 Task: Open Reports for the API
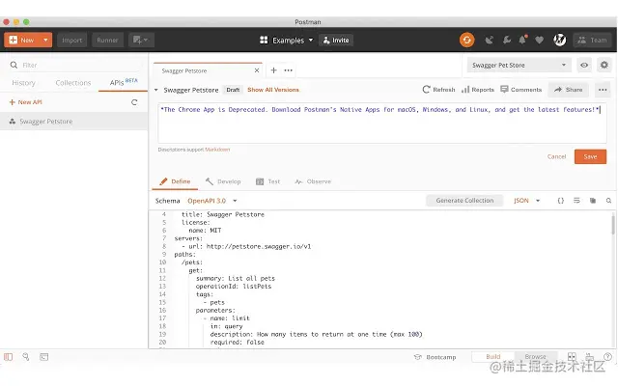click(477, 90)
